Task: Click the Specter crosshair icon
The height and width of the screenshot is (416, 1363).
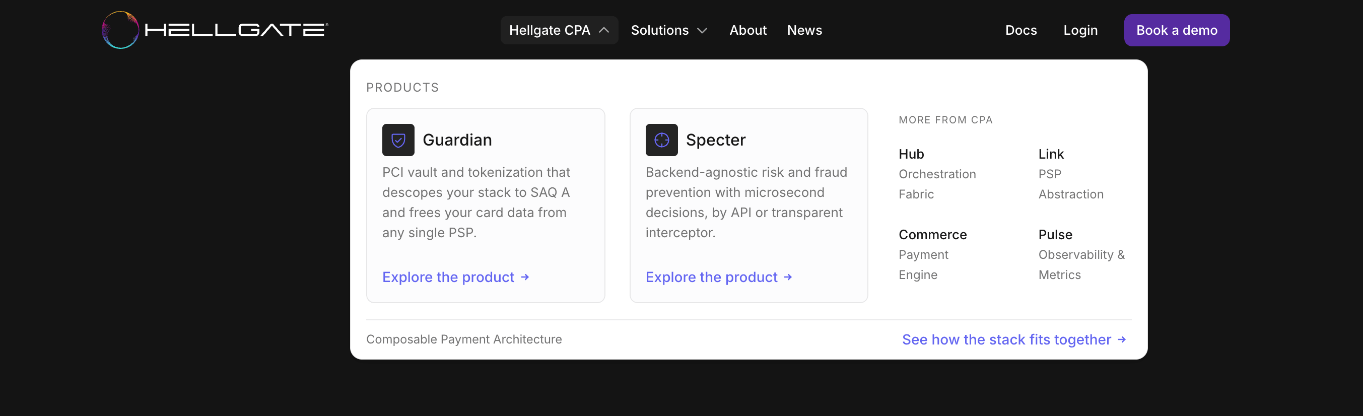Action: [x=661, y=140]
